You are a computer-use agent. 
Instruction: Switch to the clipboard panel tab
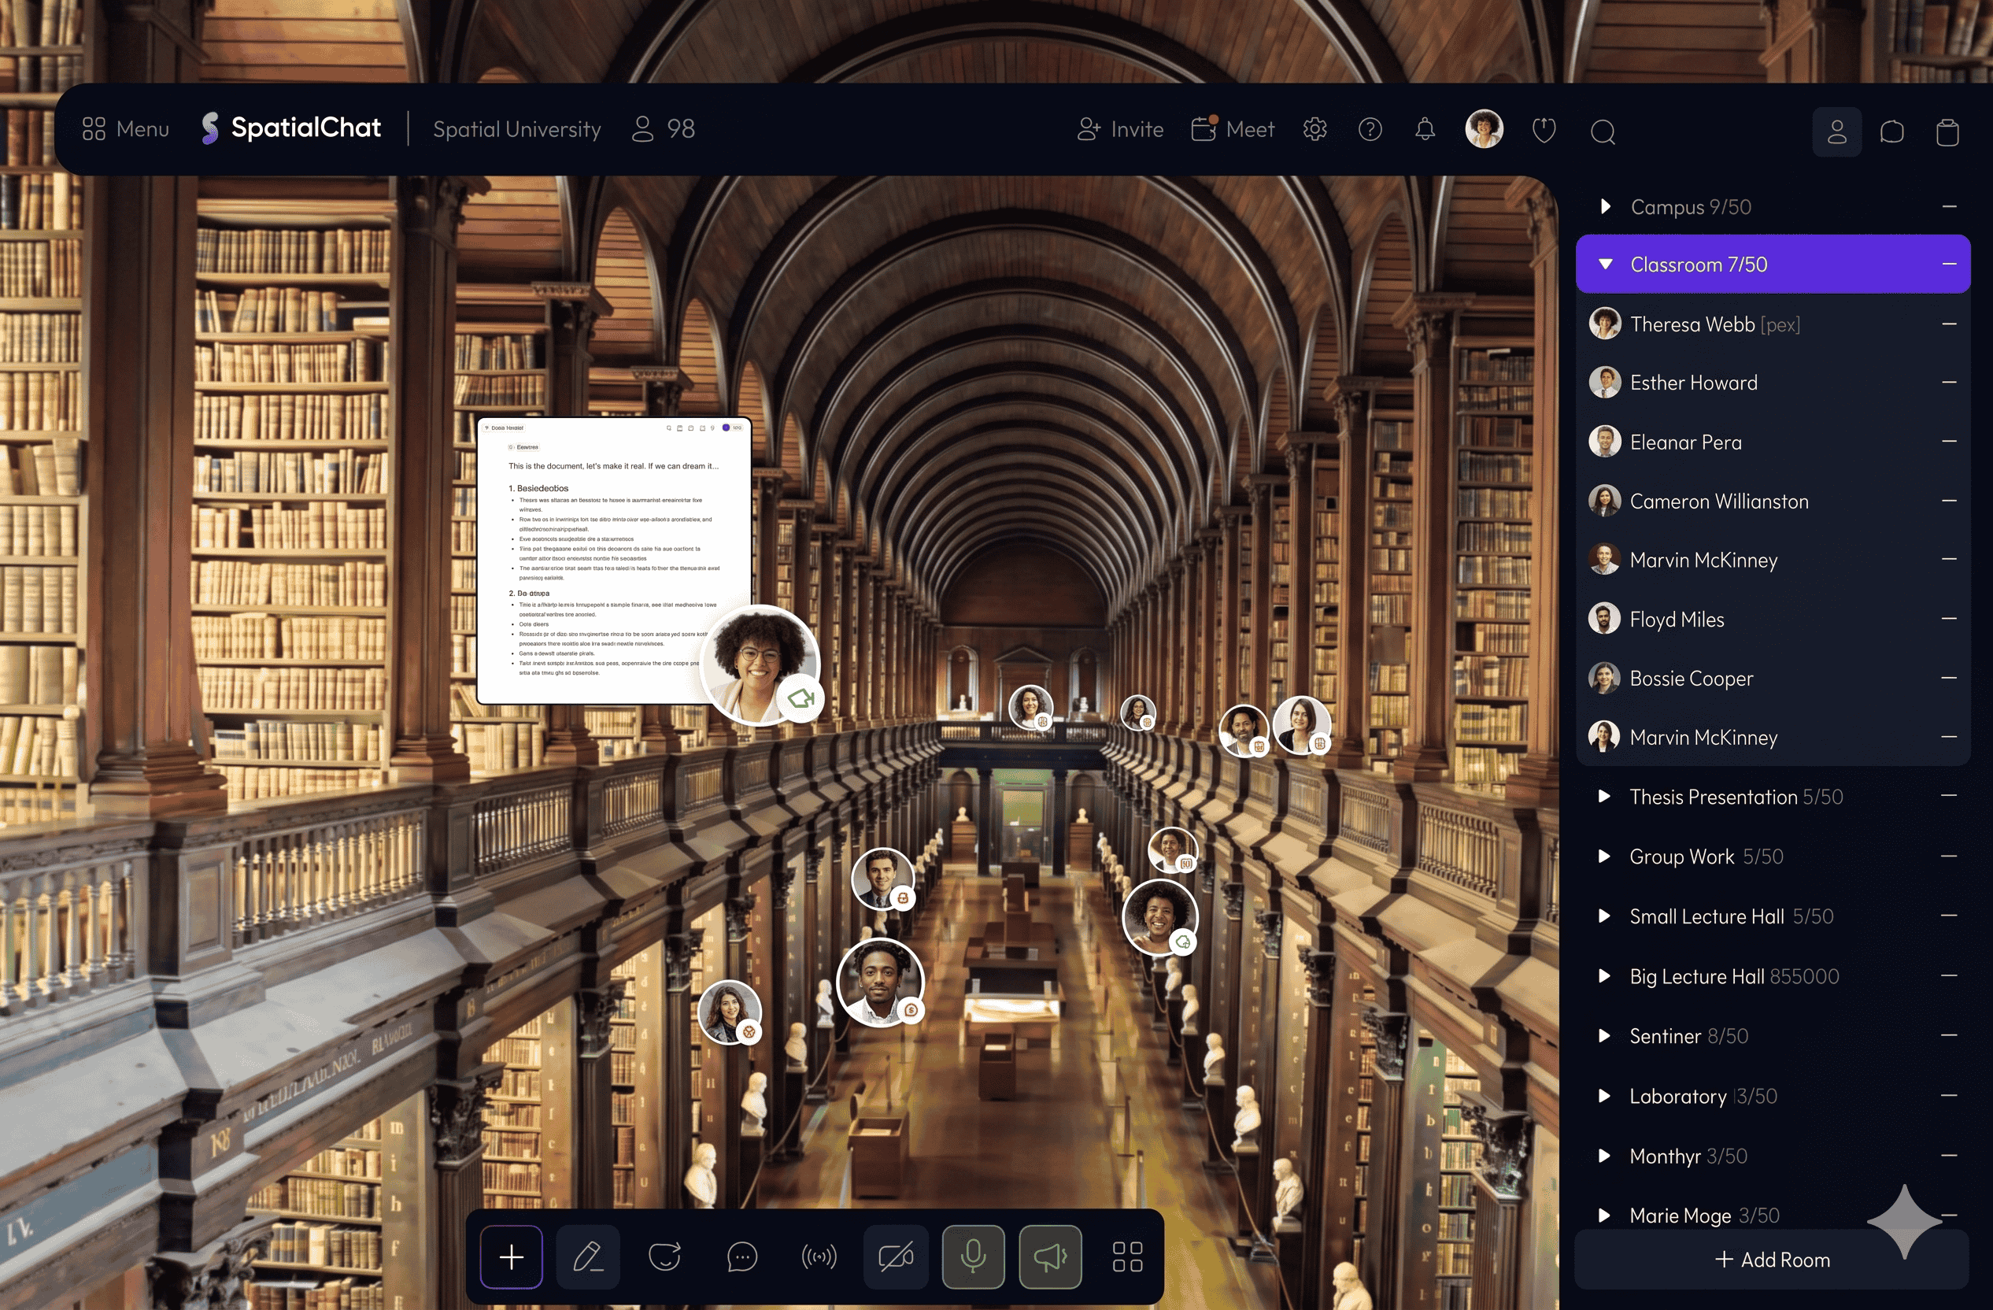1948,131
